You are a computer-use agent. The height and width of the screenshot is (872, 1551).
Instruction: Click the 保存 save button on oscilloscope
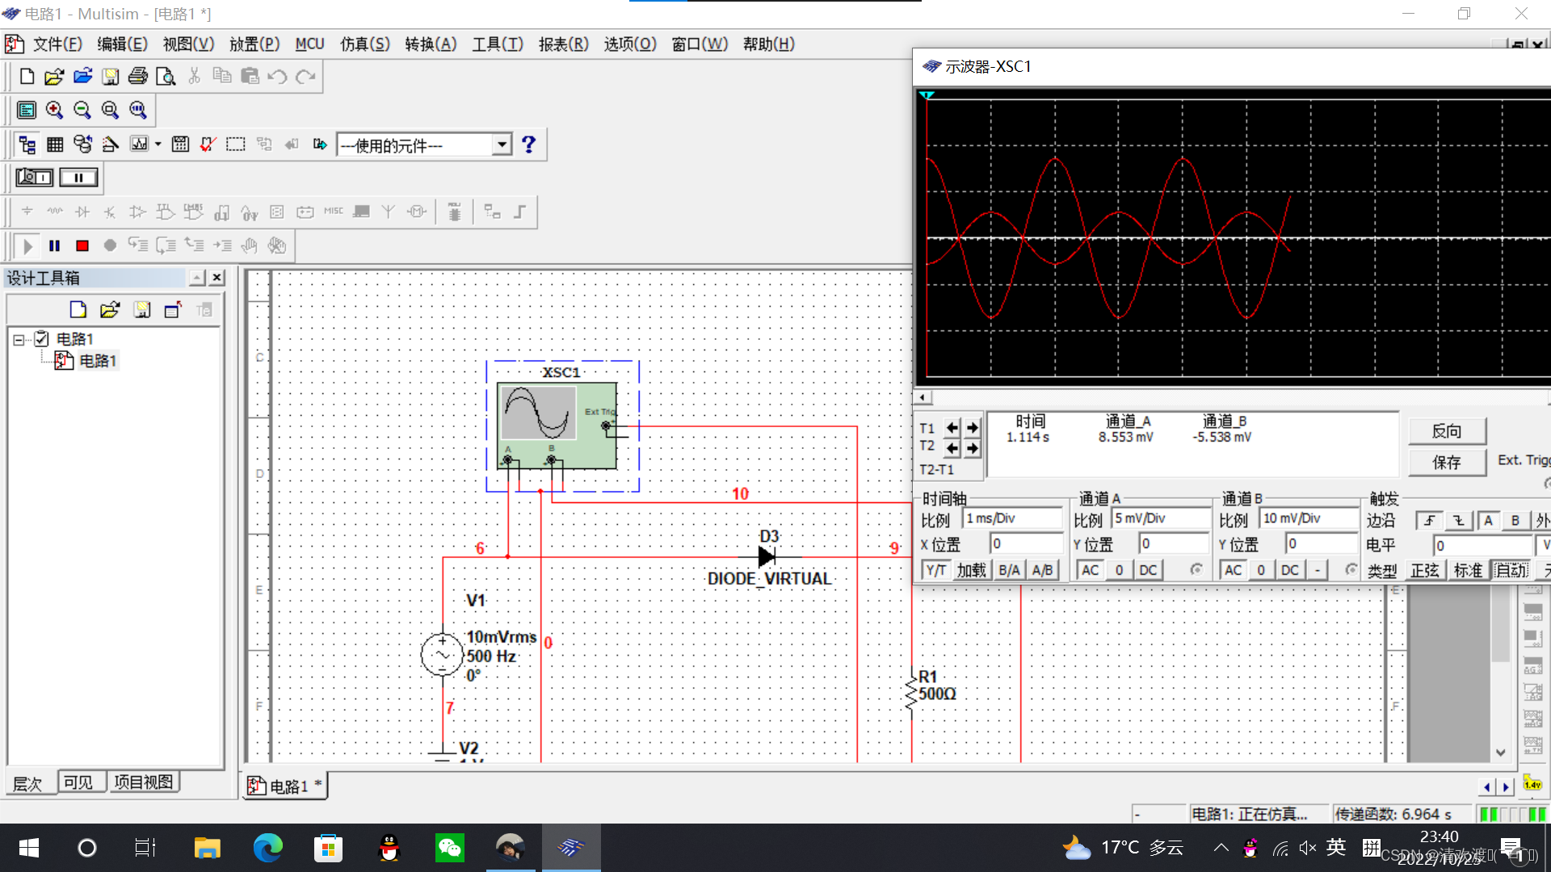[1446, 463]
